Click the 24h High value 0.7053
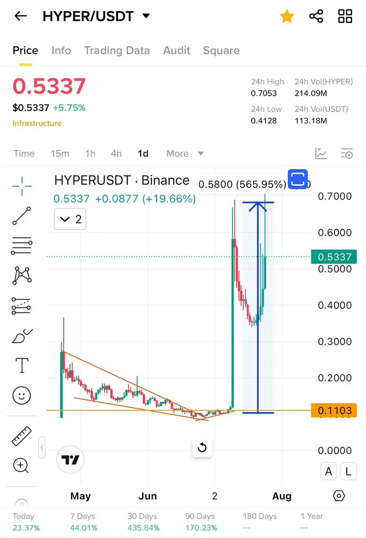 (x=263, y=93)
